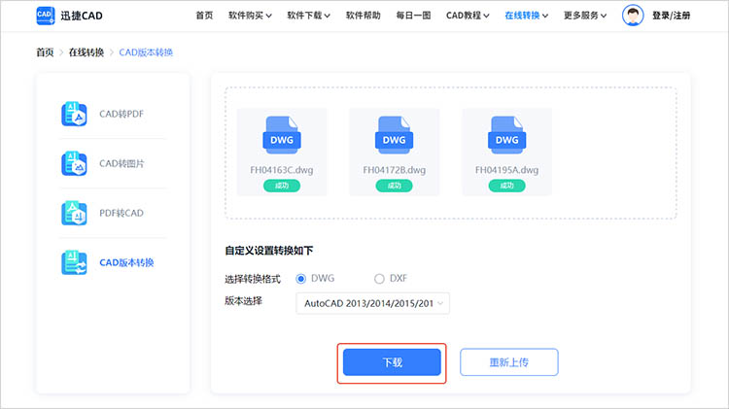
Task: Click the 登录/注册 link
Action: tap(671, 16)
